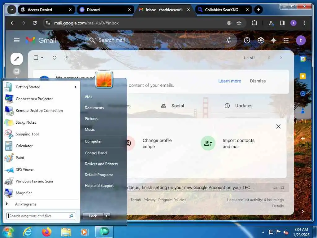
Task: Open Import contacts and mail setup card
Action: coord(228,143)
